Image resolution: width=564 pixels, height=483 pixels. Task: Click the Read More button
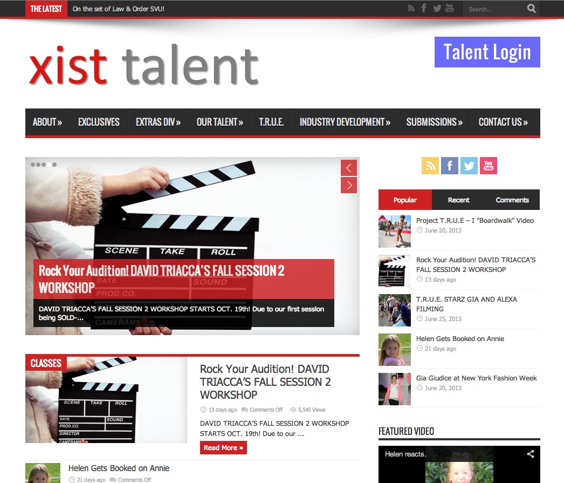223,448
